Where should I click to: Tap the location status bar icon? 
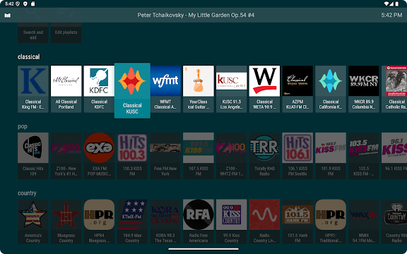point(25,4)
